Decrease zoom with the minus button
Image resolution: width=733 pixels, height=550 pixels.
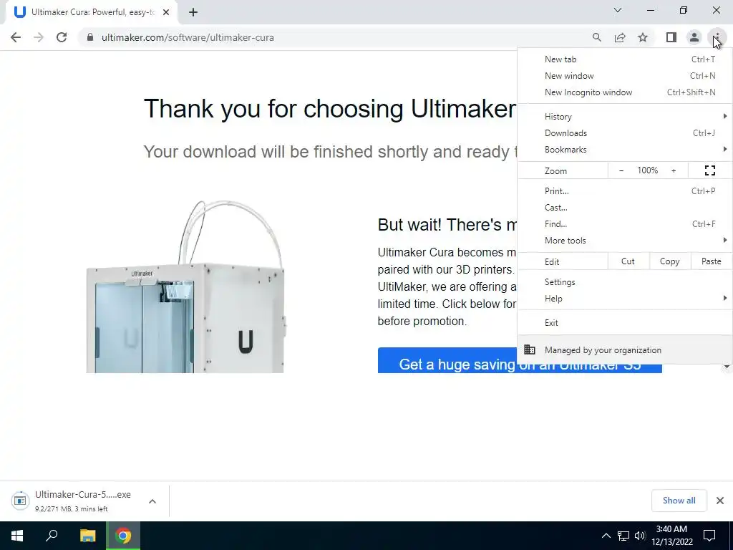pos(621,170)
